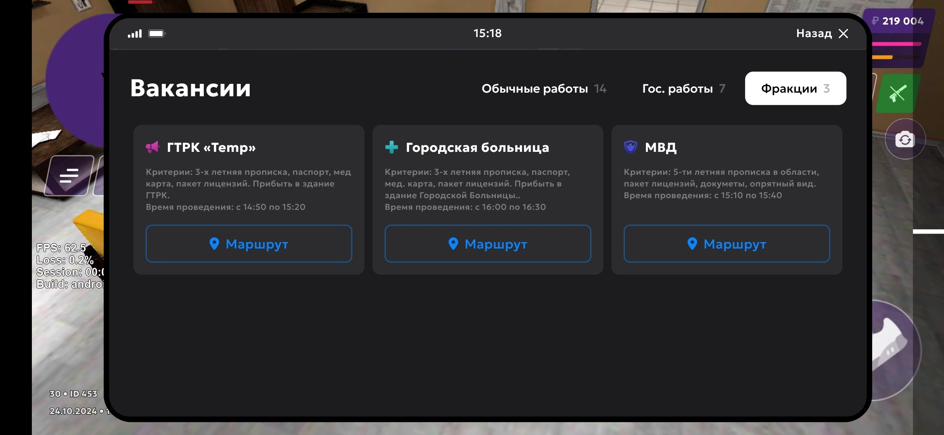
Task: Tap the camera switch icon
Action: tap(905, 139)
